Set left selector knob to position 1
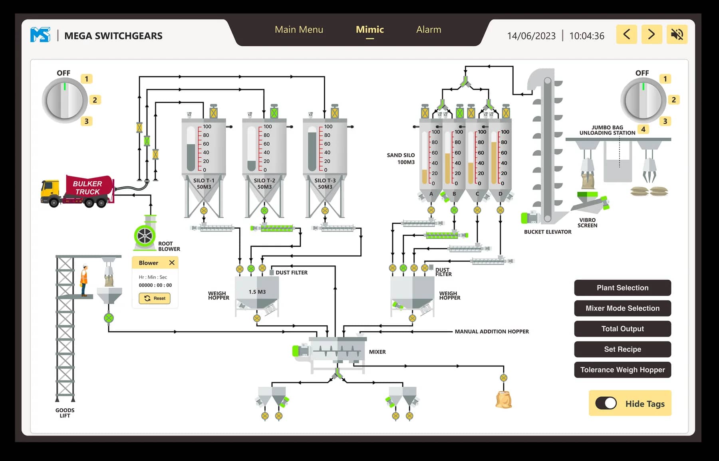This screenshot has height=461, width=719. [x=86, y=79]
